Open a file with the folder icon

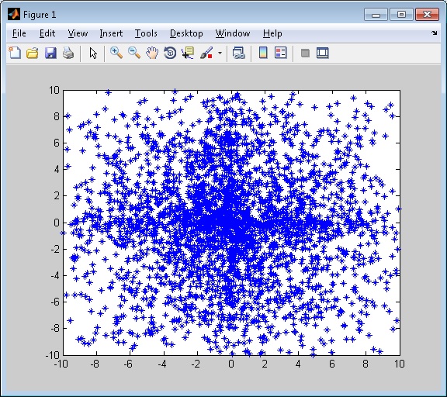click(x=33, y=53)
